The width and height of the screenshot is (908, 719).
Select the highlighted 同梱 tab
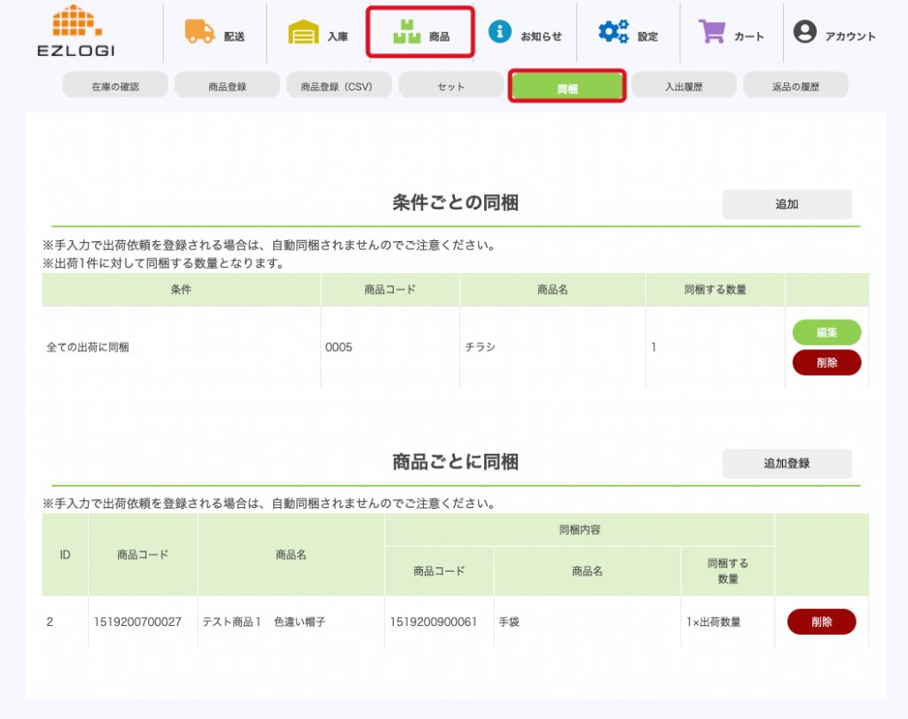[x=567, y=87]
